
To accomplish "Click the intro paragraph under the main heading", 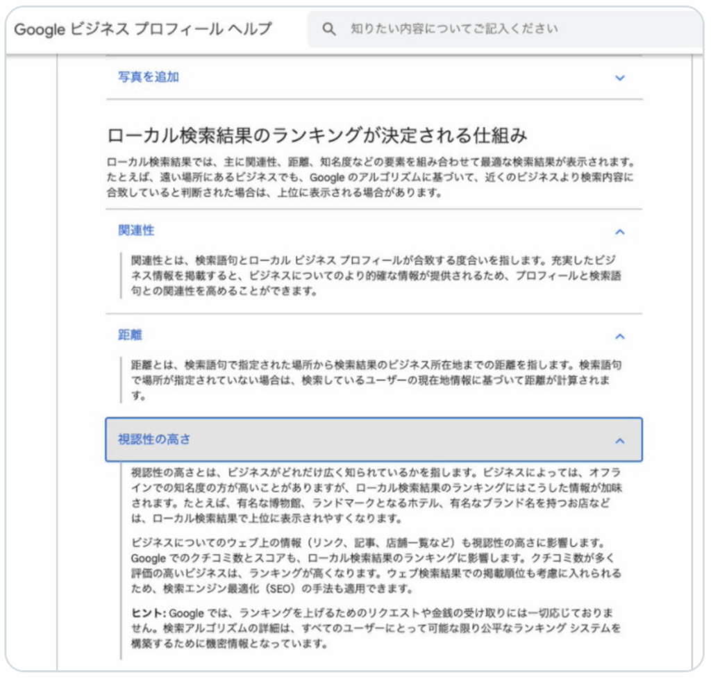I will click(x=372, y=178).
